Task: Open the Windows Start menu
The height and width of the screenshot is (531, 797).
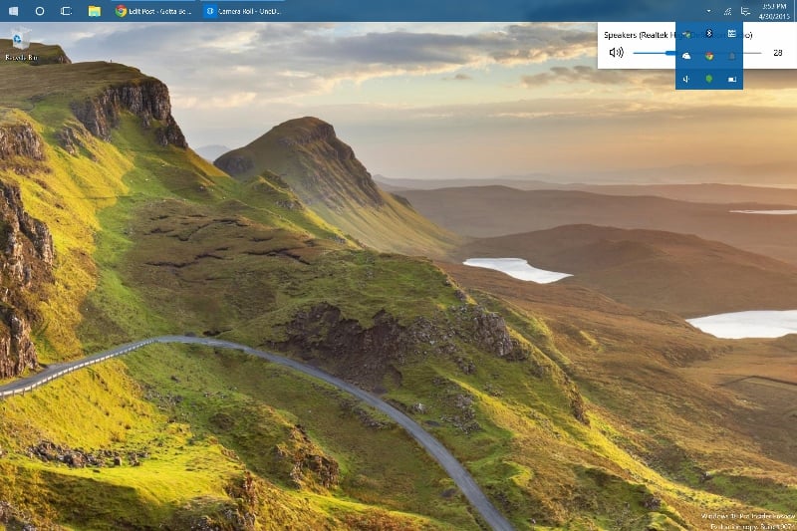Action: pos(13,10)
